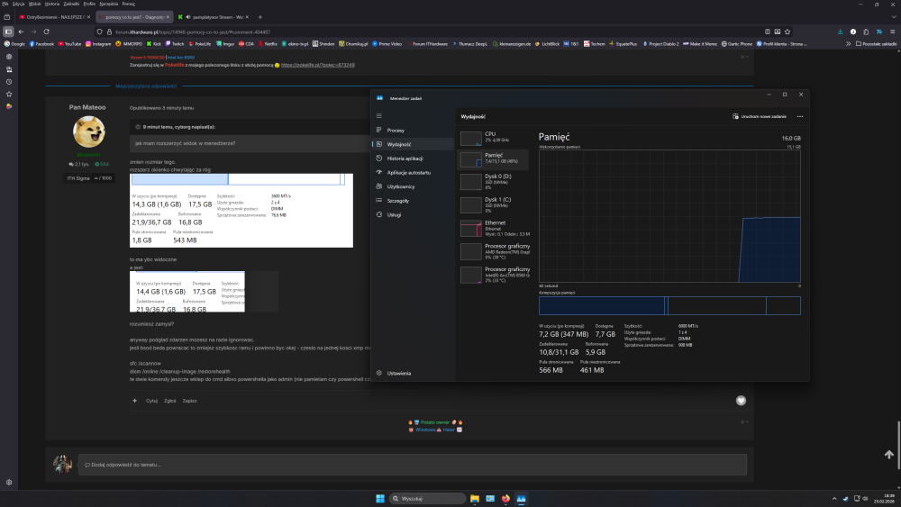Click the heart reaction icon on post

click(x=741, y=400)
